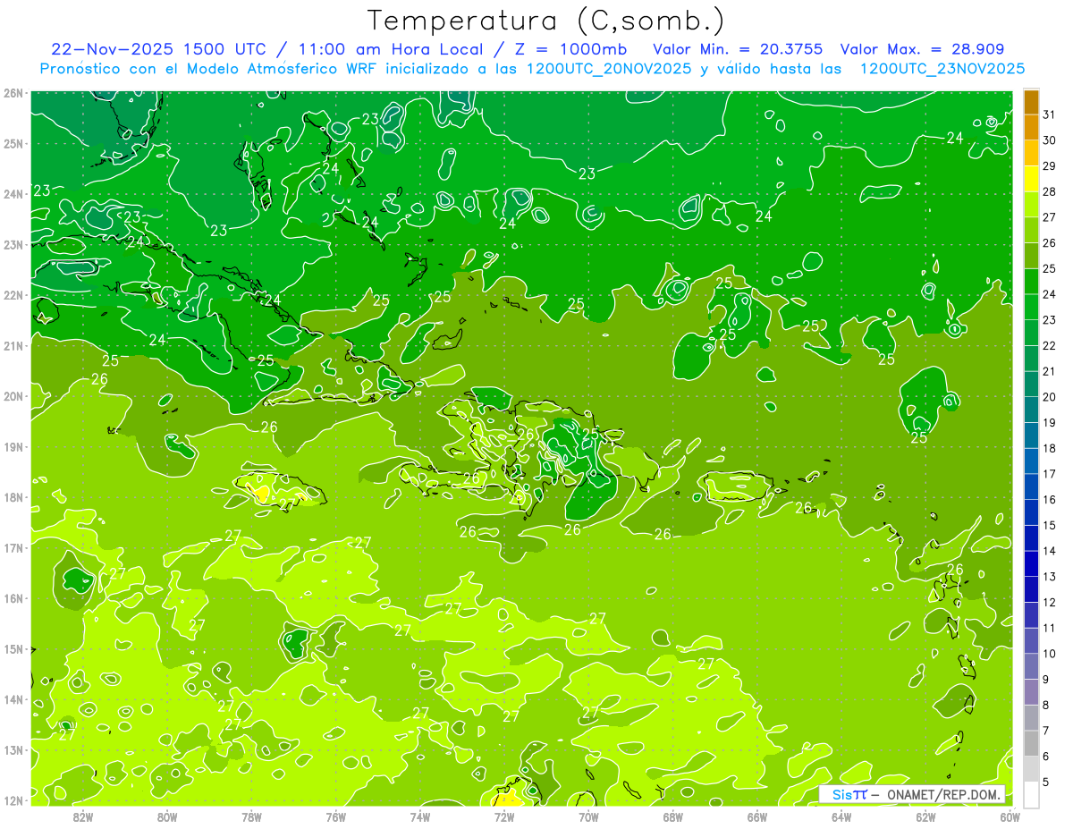Click the "24N" latitude tick label

[14, 194]
